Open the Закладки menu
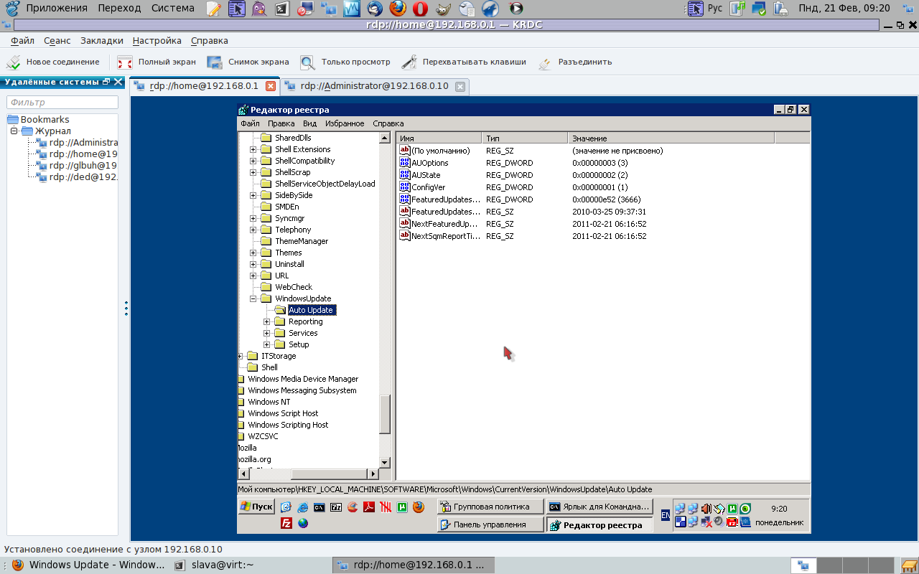Viewport: 919px width, 574px height. click(102, 41)
